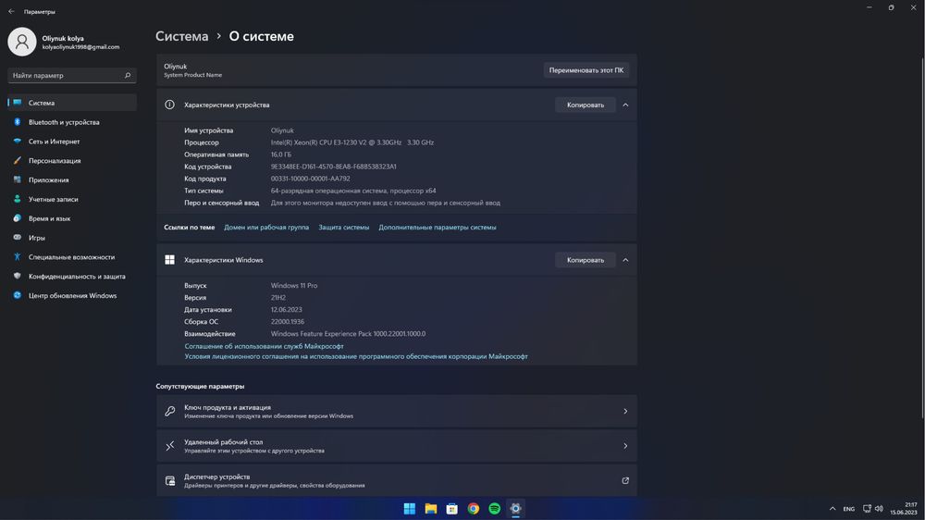Click the email under Oliynuk kolya
This screenshot has width=925, height=520.
coord(80,47)
